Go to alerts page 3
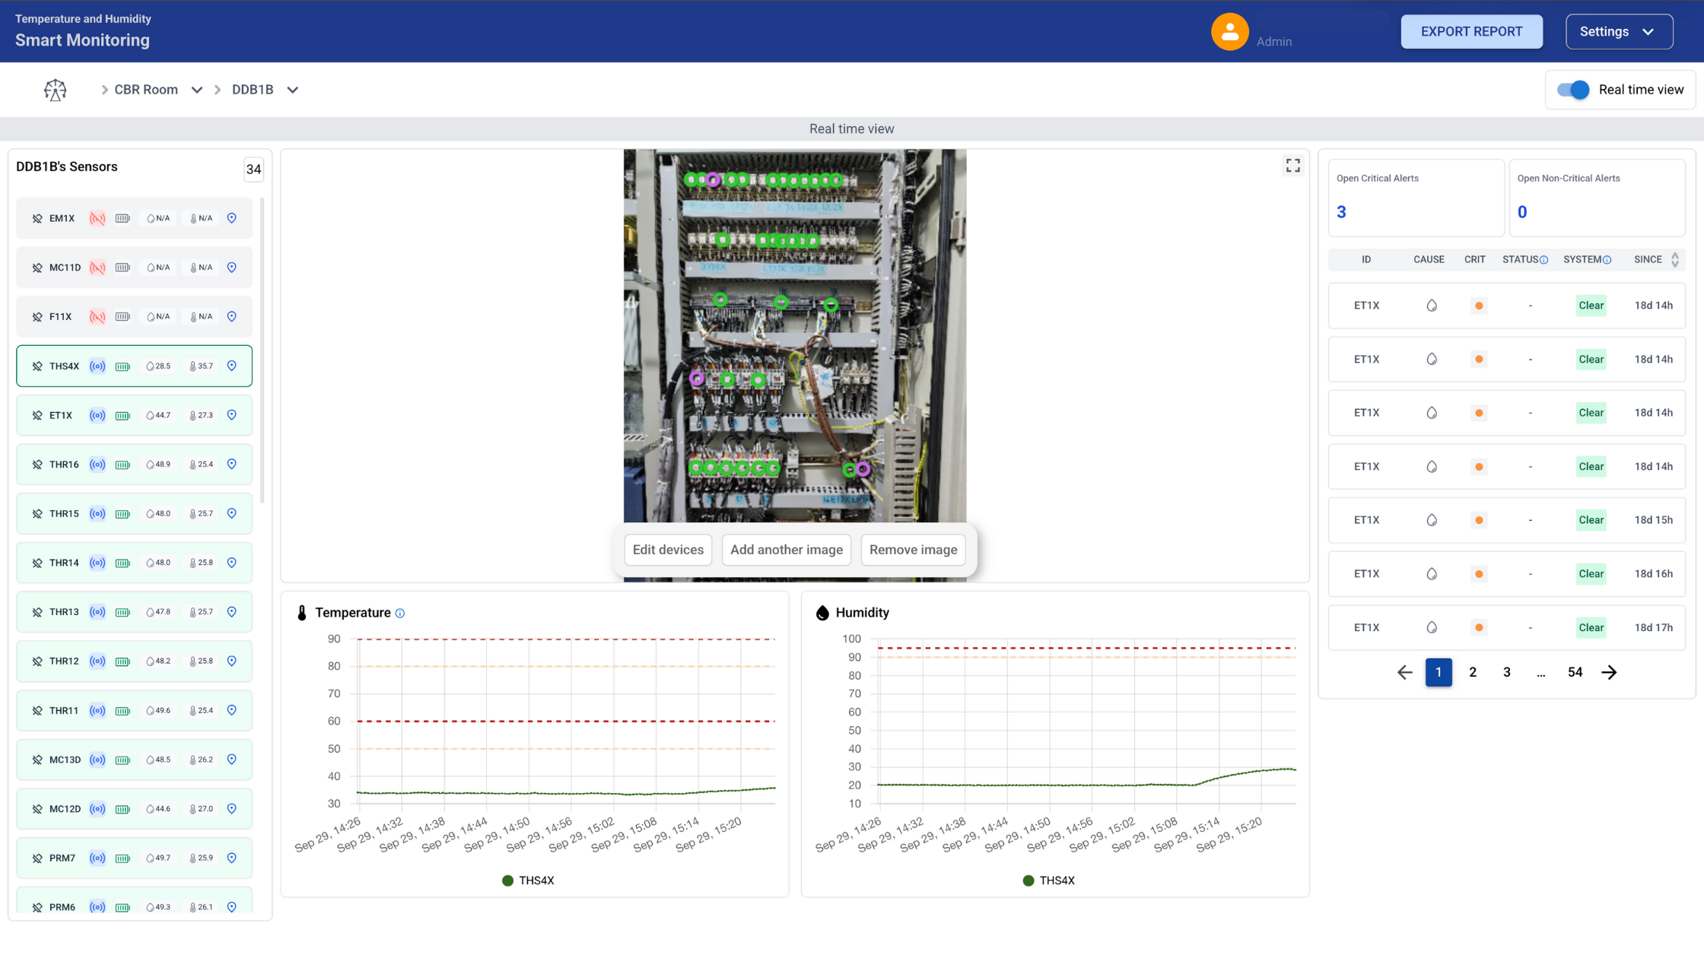This screenshot has height=958, width=1704. (1507, 672)
